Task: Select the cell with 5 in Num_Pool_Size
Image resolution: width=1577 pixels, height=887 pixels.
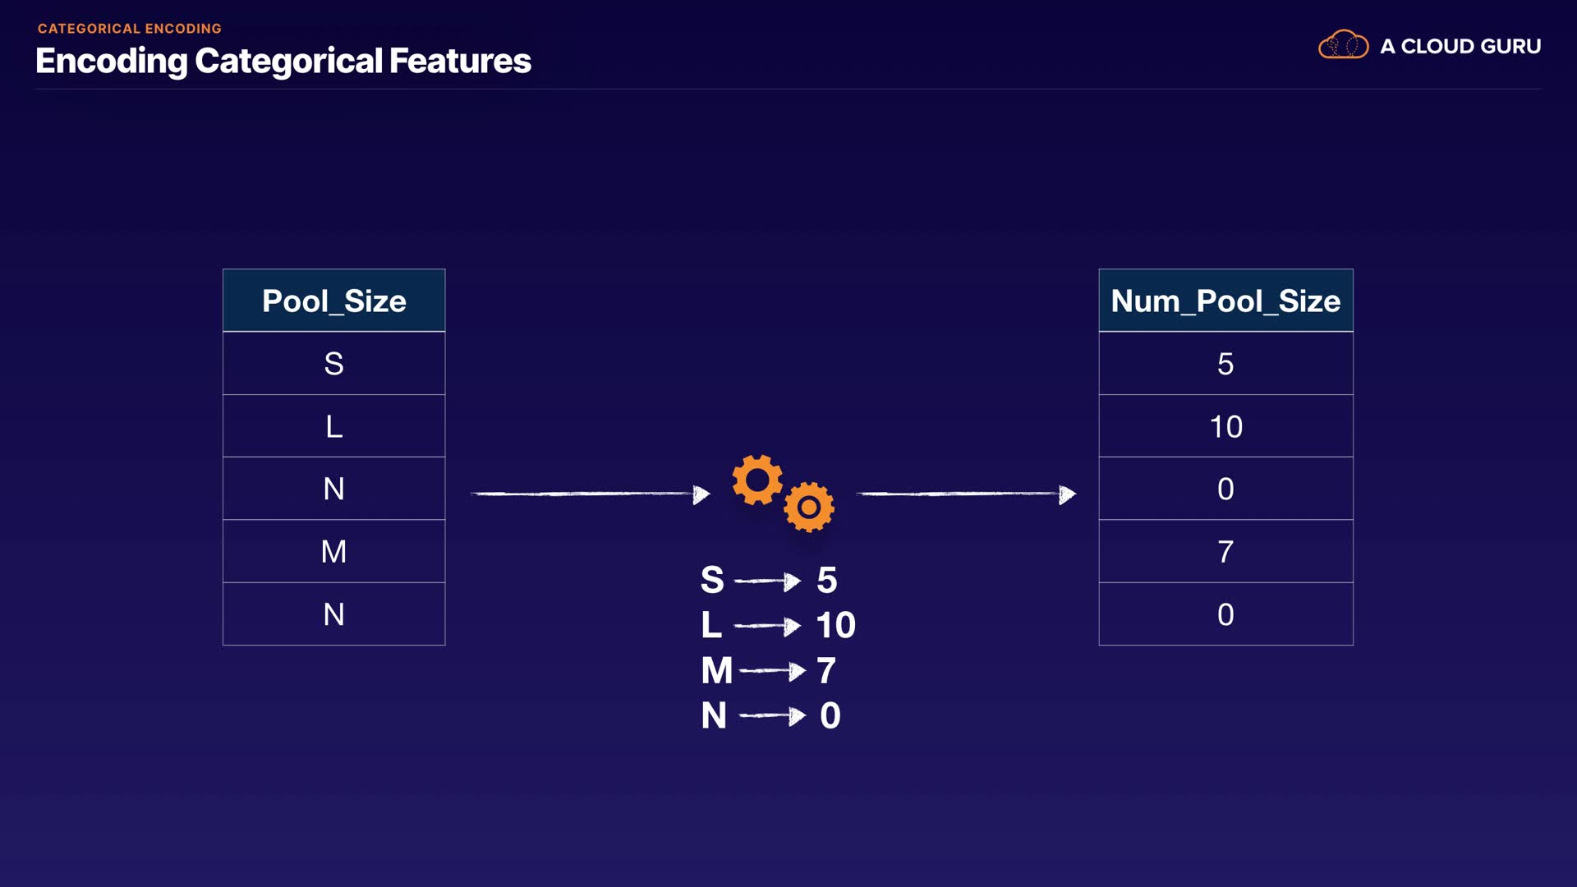Action: 1225,363
